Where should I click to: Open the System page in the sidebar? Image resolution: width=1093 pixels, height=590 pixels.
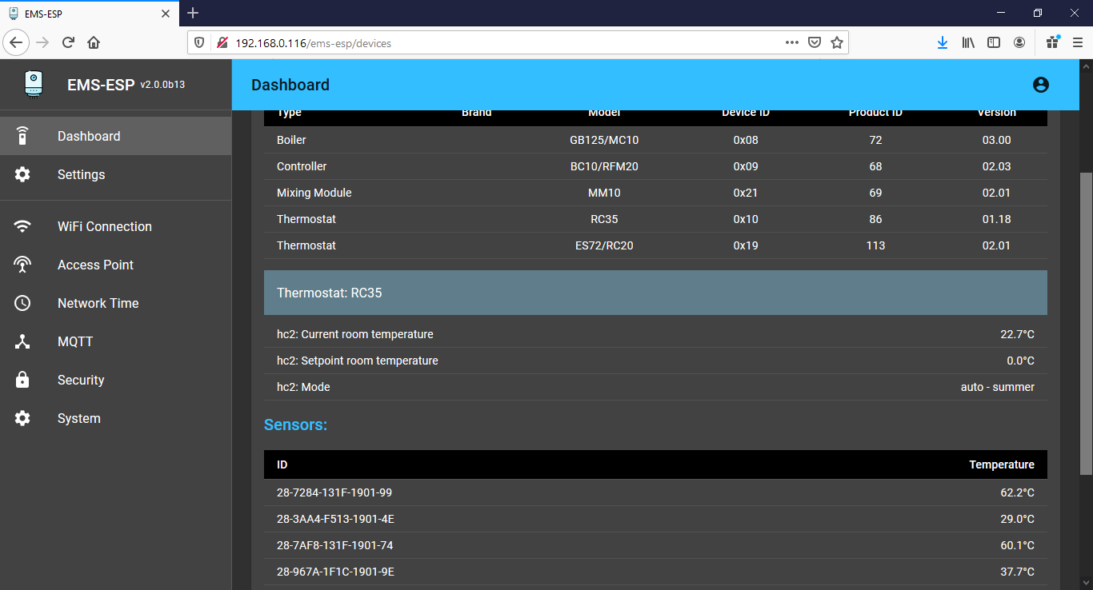click(x=78, y=418)
